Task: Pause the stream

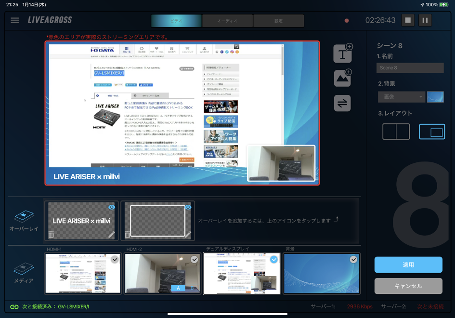Action: tap(425, 20)
